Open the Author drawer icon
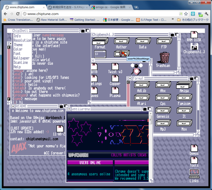Viewport: 212px width, 190px height. tap(121, 41)
